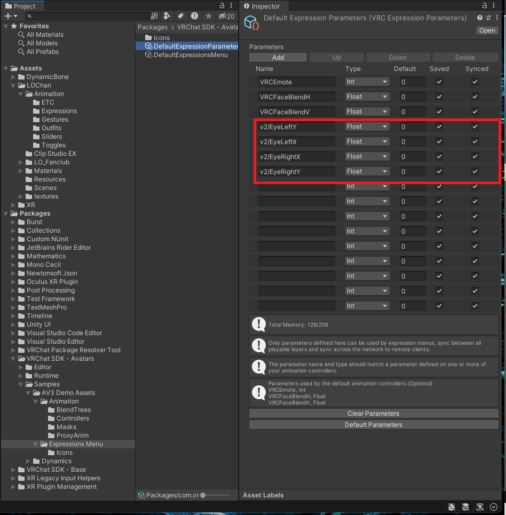506x515 pixels.
Task: Click the bug debug-mode status icon
Action: (x=452, y=507)
